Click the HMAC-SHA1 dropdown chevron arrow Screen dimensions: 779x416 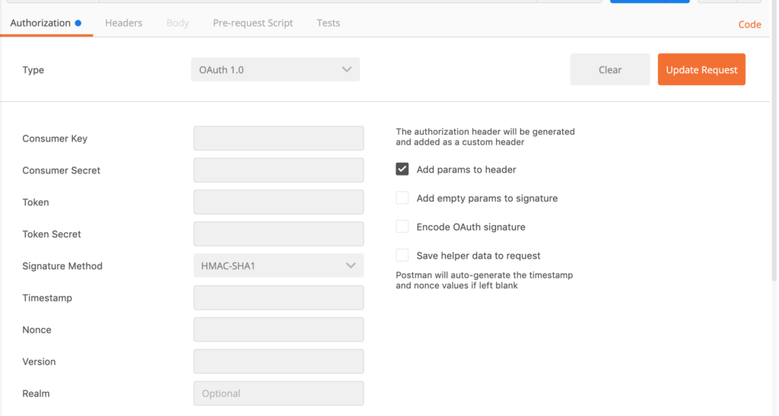tap(351, 265)
